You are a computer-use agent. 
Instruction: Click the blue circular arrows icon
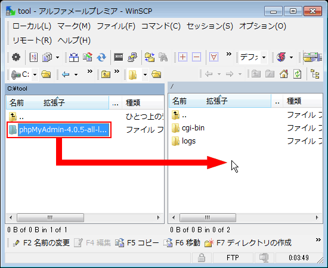(x=101, y=57)
